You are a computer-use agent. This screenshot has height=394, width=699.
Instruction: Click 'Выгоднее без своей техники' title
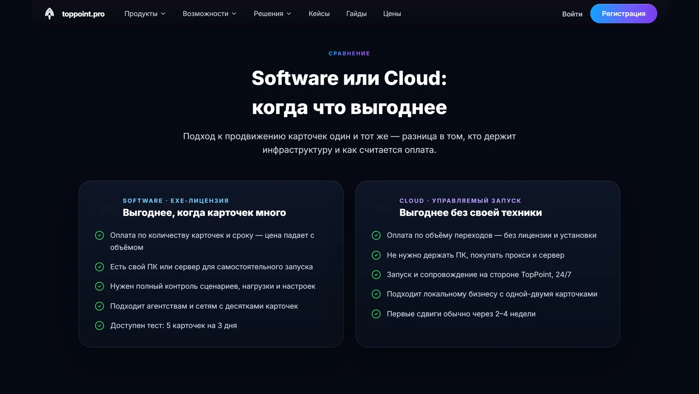pos(471,213)
